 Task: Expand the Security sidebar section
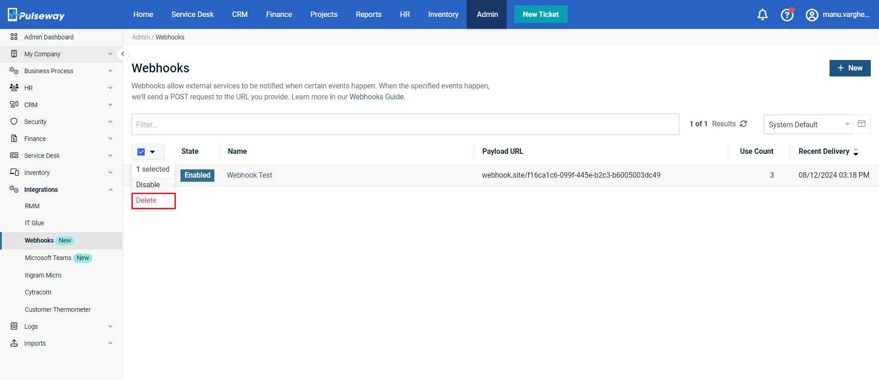110,122
